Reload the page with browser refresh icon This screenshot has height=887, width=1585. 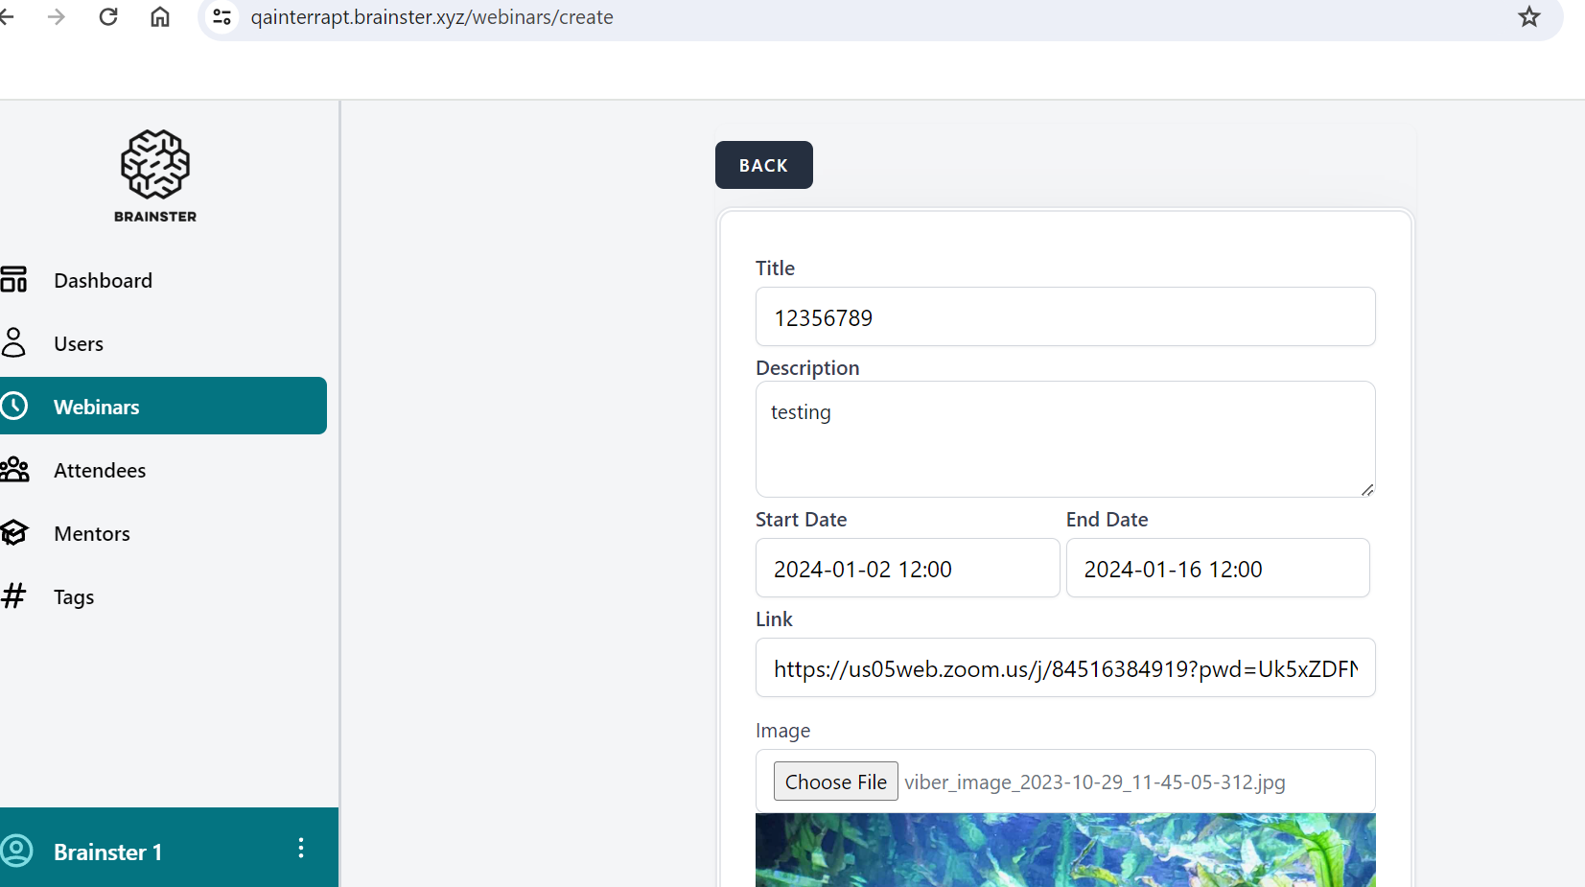(x=108, y=17)
